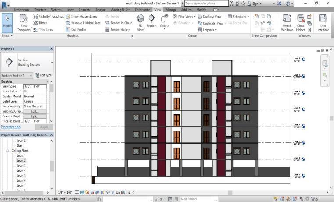Click the Favorites star icon
This screenshot has height=202, width=334.
(x=243, y=4)
